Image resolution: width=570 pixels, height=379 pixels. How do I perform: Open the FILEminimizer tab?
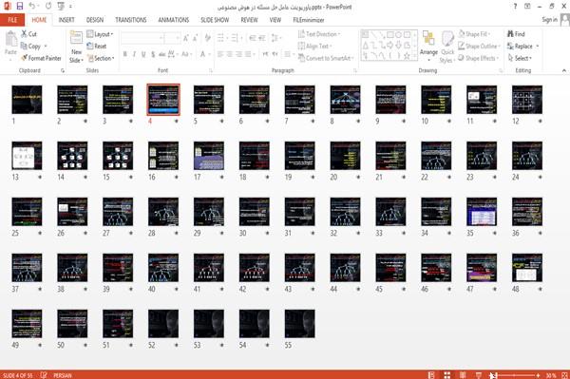click(308, 20)
